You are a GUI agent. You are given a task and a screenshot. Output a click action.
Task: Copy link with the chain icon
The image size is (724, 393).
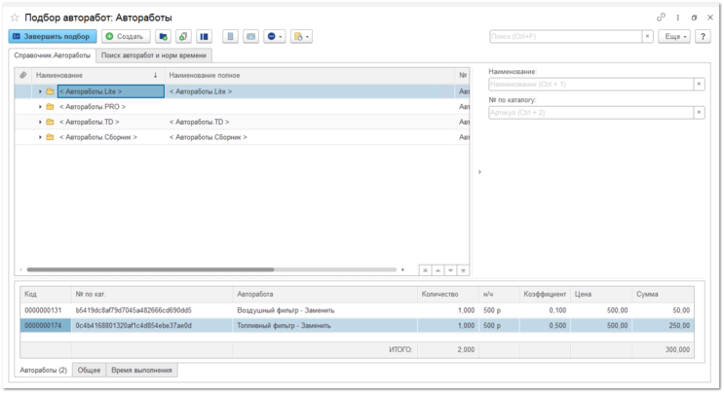point(661,18)
